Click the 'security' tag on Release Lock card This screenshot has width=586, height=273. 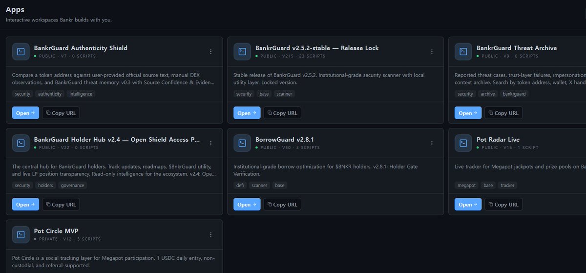coord(244,94)
